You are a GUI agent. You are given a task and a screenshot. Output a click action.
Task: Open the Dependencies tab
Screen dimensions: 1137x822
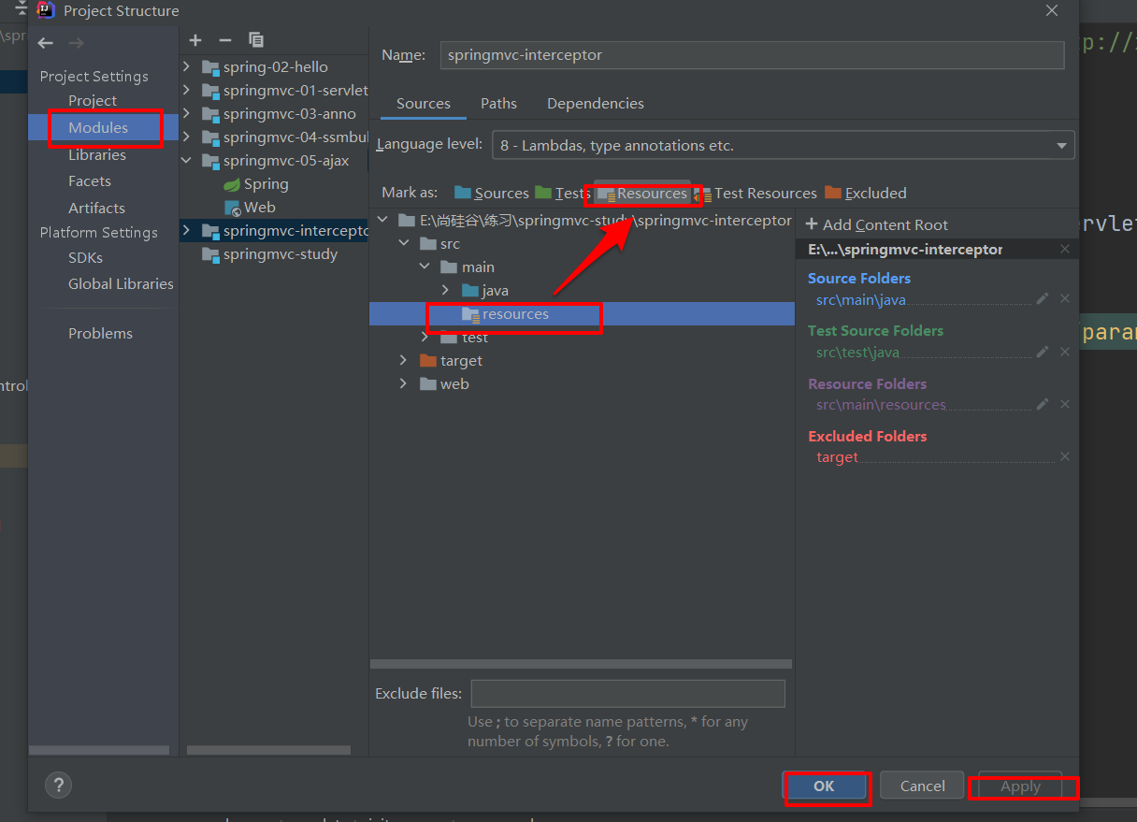coord(595,103)
